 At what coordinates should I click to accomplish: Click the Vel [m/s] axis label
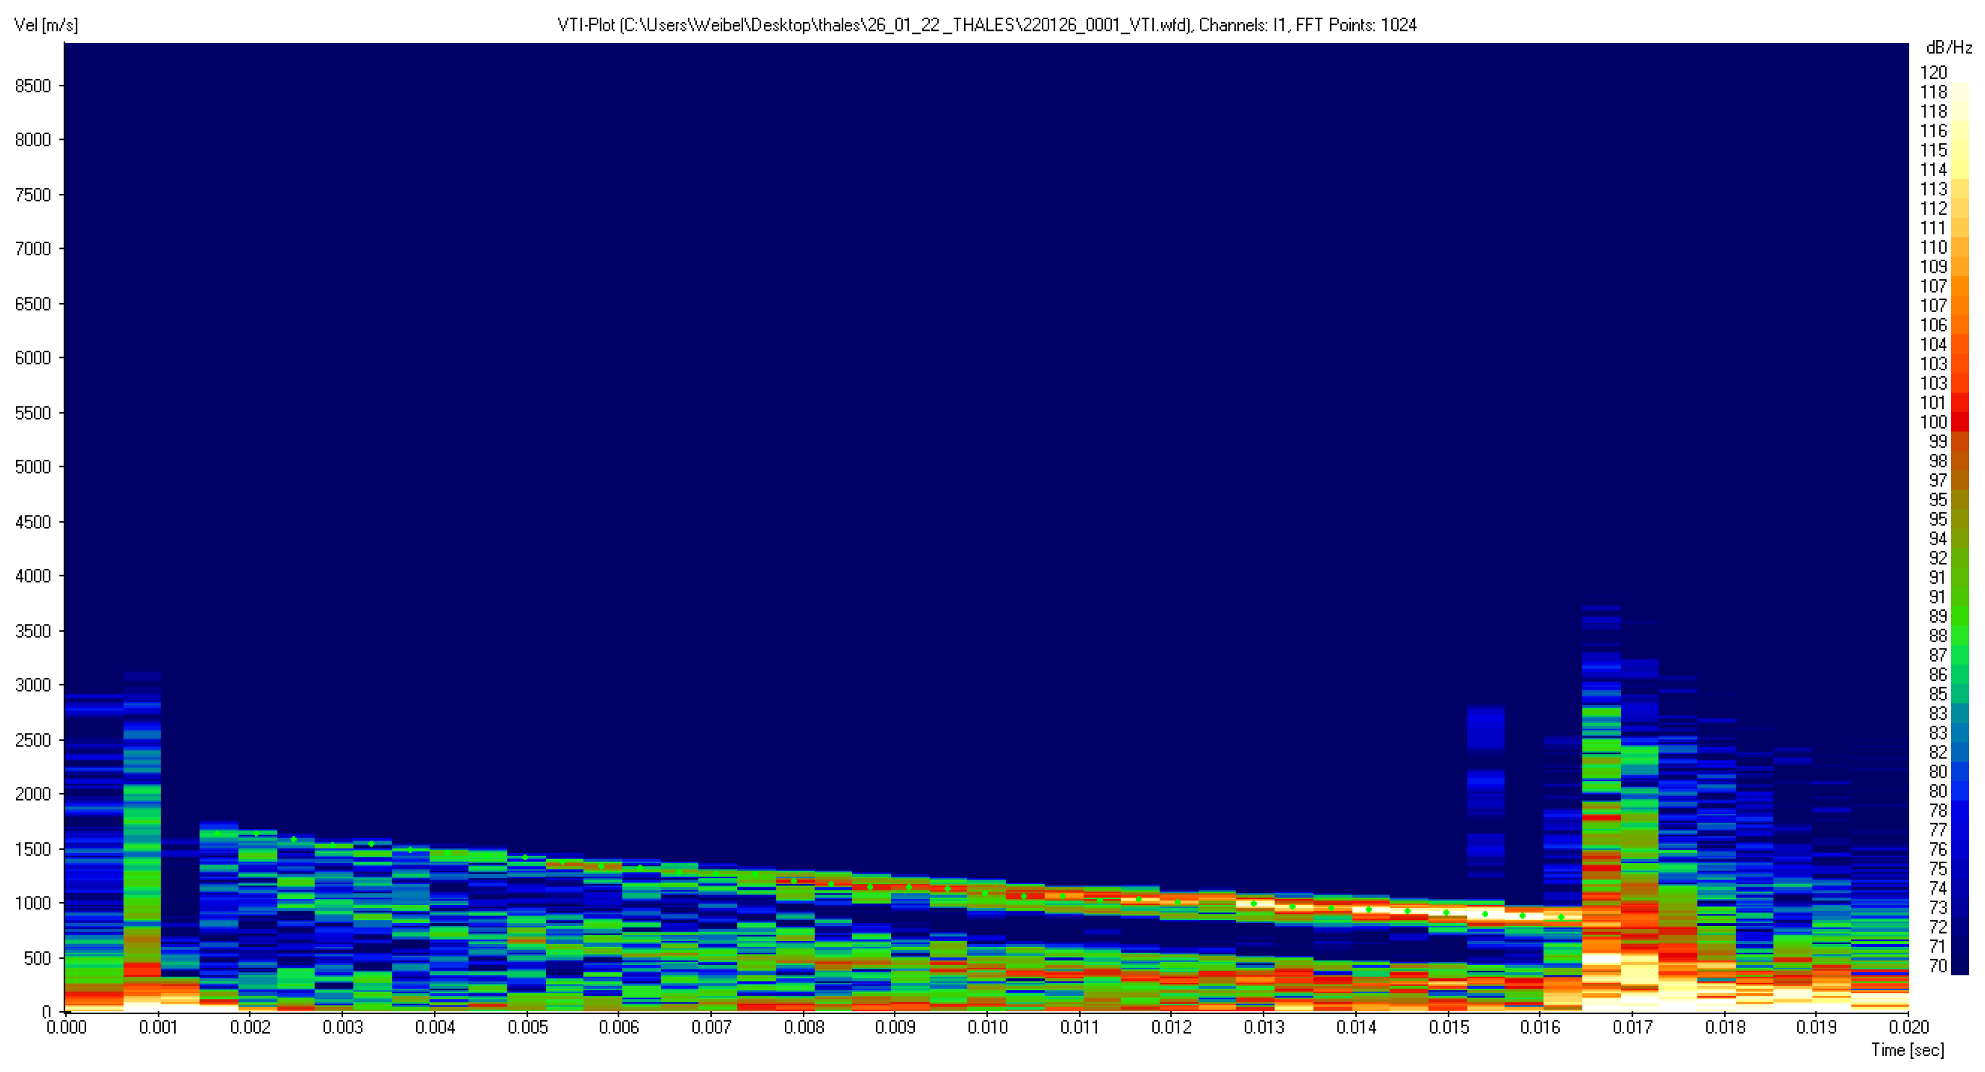click(46, 25)
